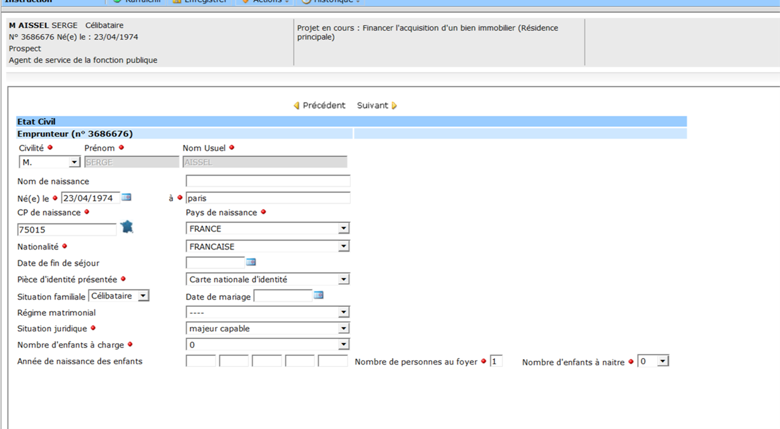Click the France map icon next to CP de naissance
The width and height of the screenshot is (780, 429).
pyautogui.click(x=127, y=227)
